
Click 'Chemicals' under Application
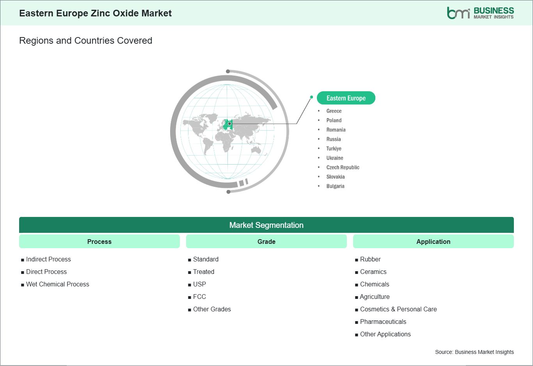[x=375, y=284]
